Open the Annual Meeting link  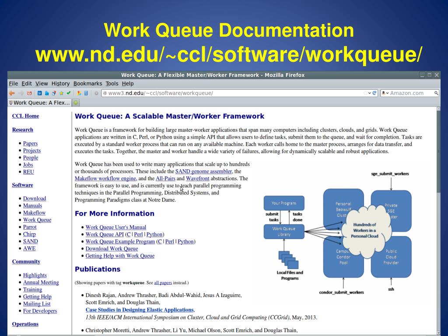(41, 283)
